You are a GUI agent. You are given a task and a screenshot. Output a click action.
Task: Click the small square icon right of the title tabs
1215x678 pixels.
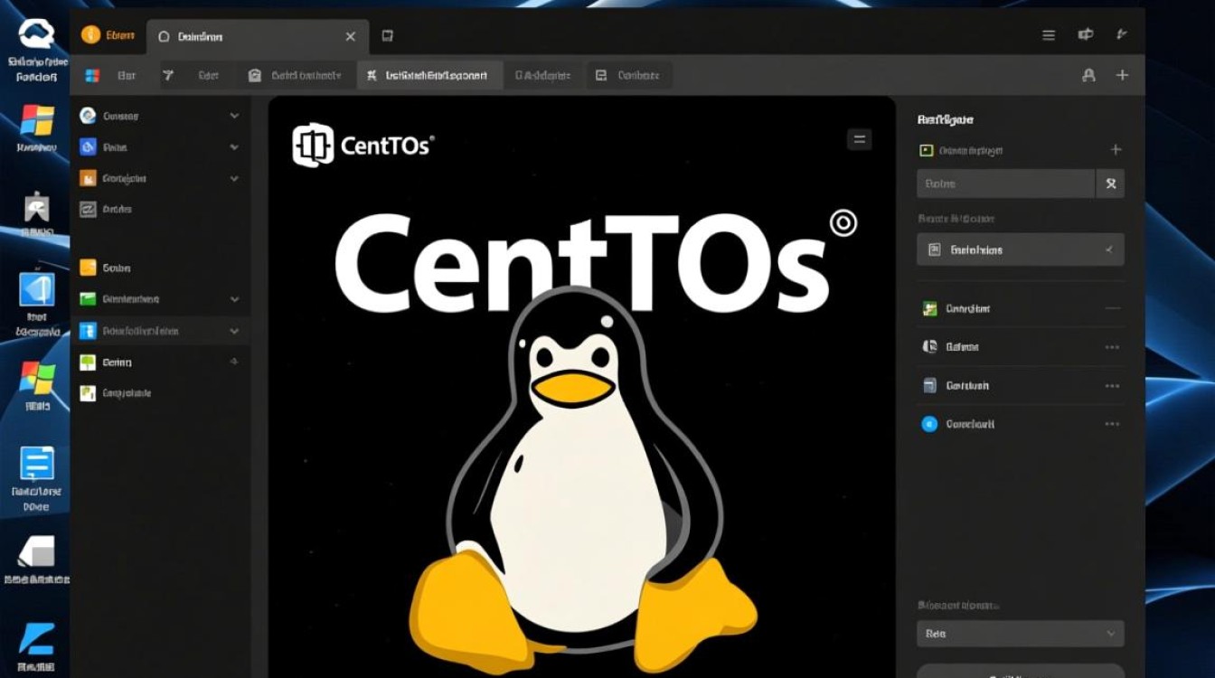(x=388, y=36)
